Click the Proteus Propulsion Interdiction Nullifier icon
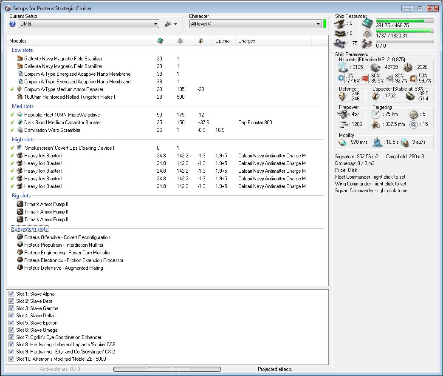Image resolution: width=443 pixels, height=376 pixels. [x=20, y=245]
